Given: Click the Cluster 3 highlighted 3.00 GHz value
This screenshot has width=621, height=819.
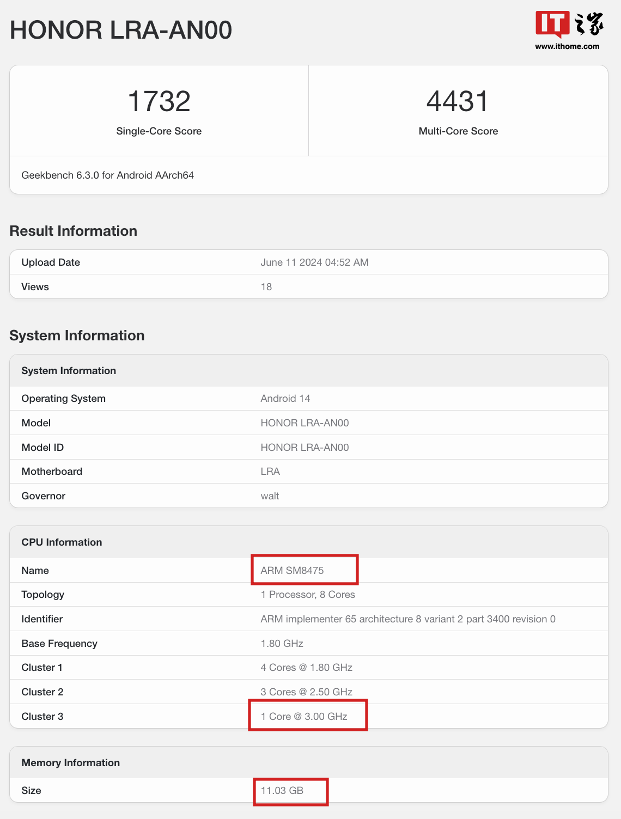Looking at the screenshot, I should [x=305, y=716].
